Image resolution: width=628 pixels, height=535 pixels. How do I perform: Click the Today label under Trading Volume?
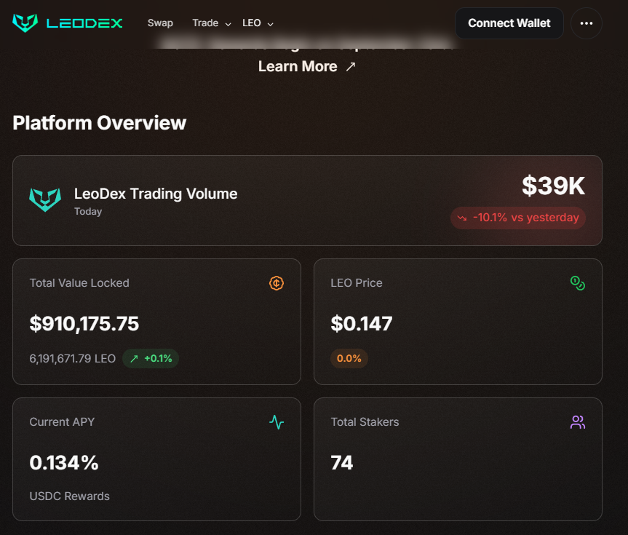88,211
